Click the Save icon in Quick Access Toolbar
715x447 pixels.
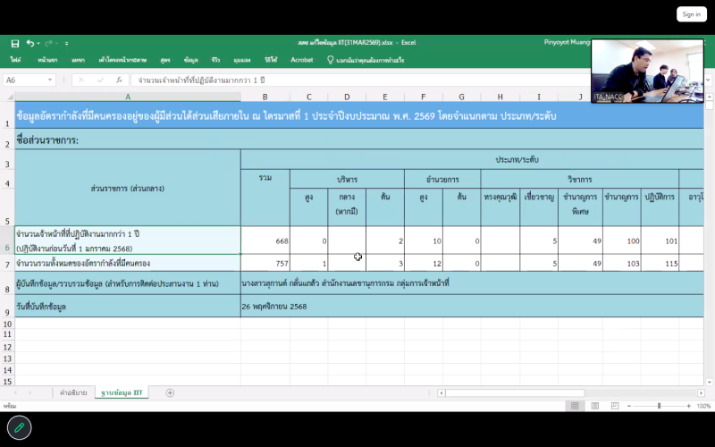[x=15, y=43]
